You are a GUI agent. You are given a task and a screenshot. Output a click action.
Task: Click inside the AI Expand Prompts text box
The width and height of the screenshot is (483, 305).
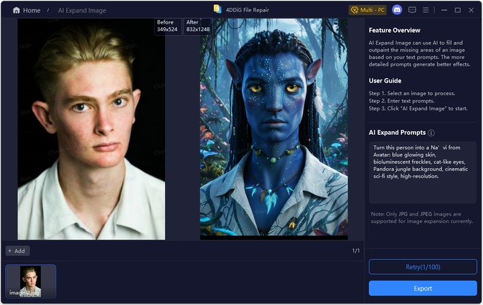tap(423, 172)
